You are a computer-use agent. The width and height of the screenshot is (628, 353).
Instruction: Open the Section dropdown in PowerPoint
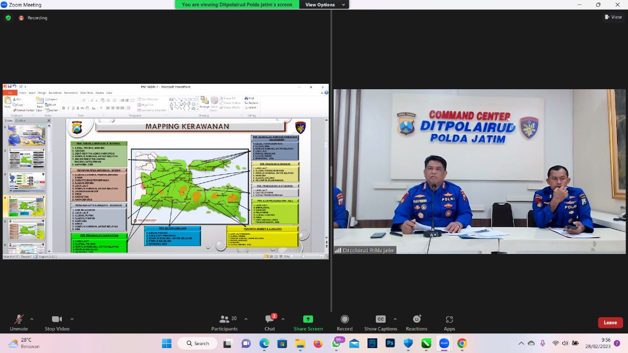point(52,110)
